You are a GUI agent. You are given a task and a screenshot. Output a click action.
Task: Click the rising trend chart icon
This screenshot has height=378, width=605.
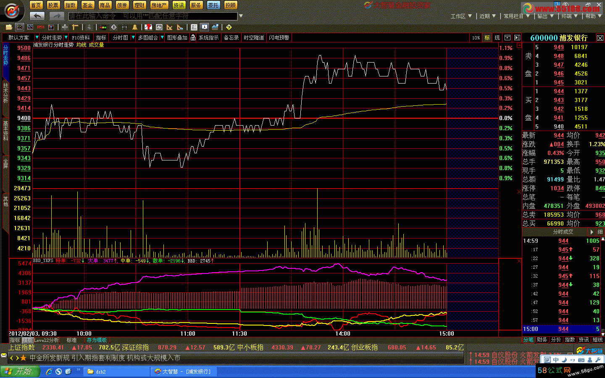click(215, 27)
